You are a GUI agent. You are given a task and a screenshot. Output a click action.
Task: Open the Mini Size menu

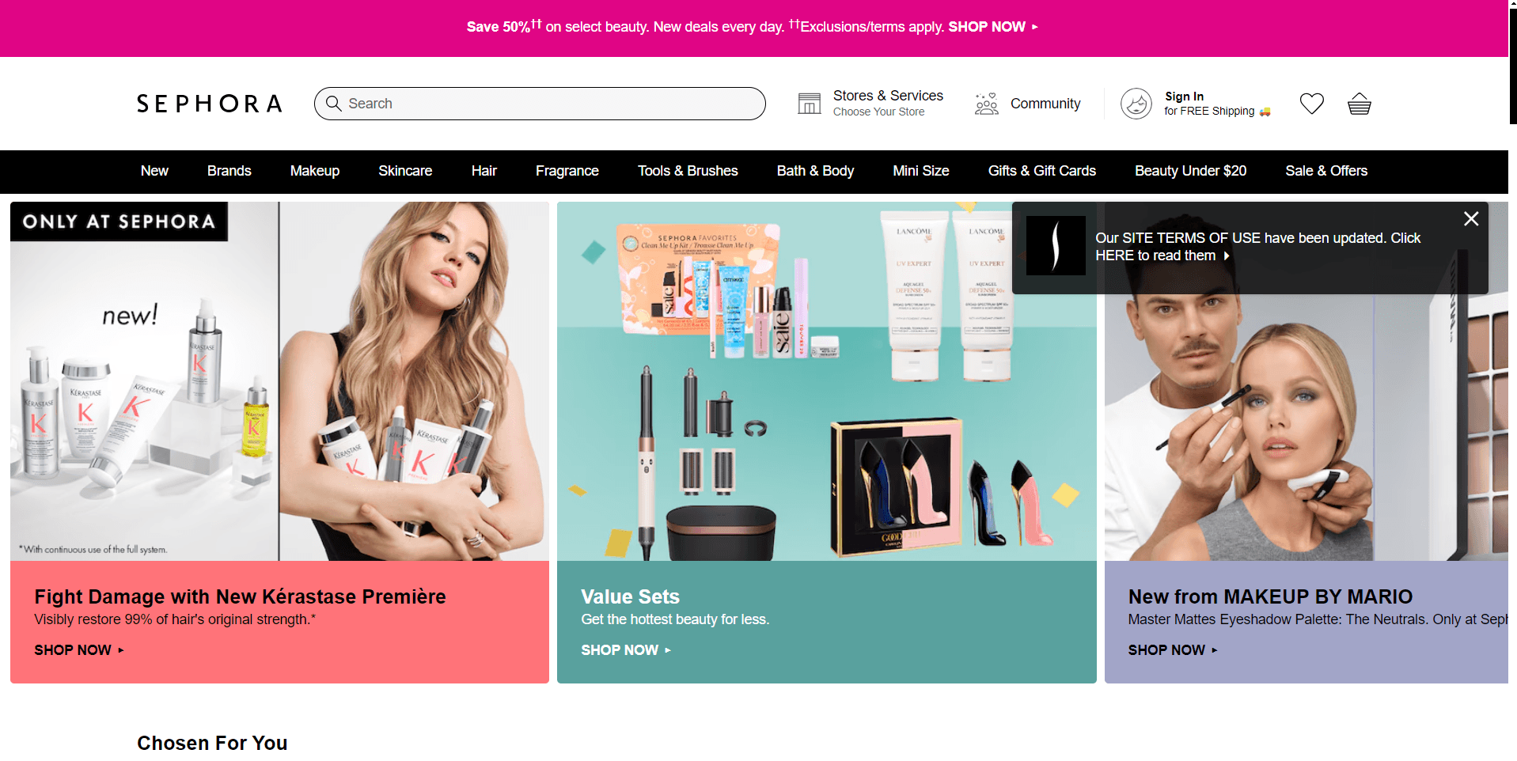point(921,171)
